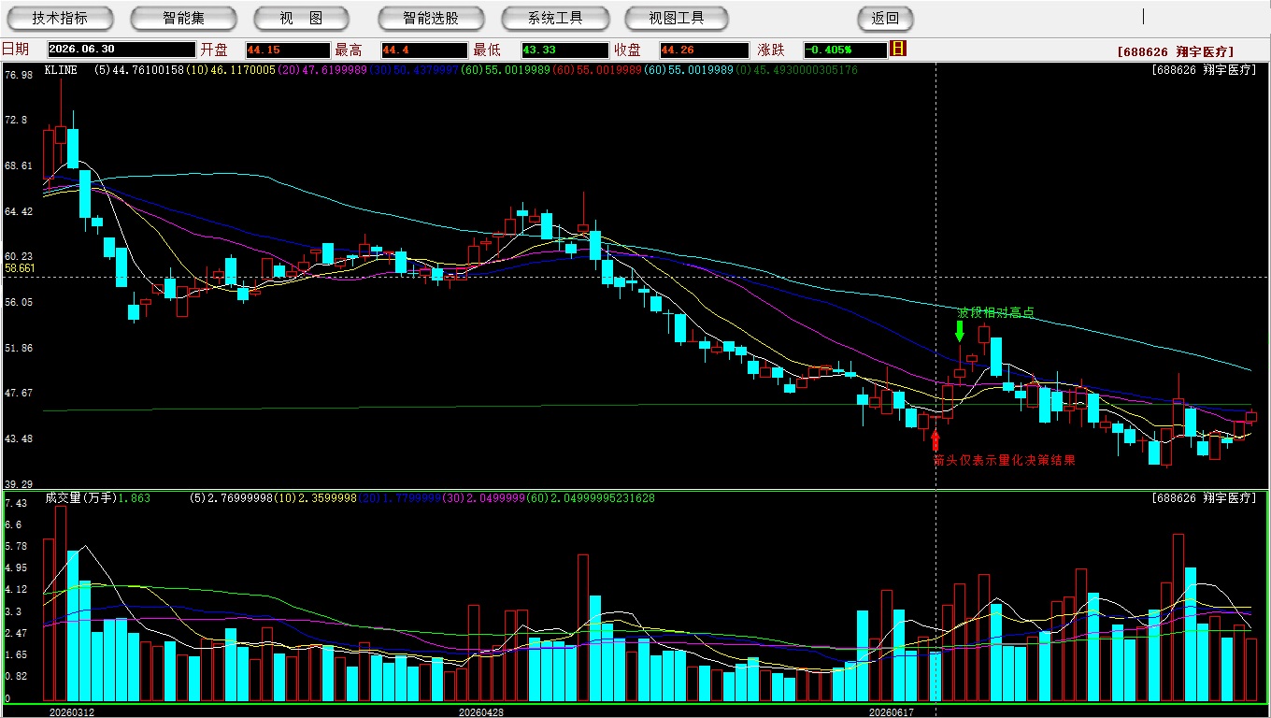Click the orange 日 period icon
Image resolution: width=1271 pixels, height=718 pixels.
point(898,49)
